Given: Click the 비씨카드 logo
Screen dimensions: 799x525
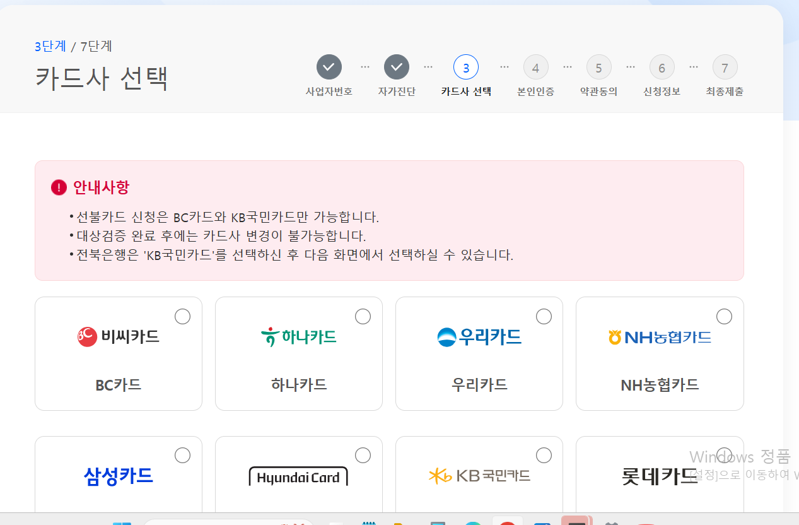Looking at the screenshot, I should pos(119,336).
